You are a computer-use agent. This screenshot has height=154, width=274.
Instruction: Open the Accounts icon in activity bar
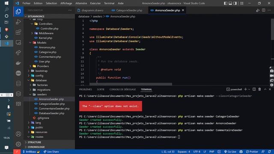coord(18,134)
